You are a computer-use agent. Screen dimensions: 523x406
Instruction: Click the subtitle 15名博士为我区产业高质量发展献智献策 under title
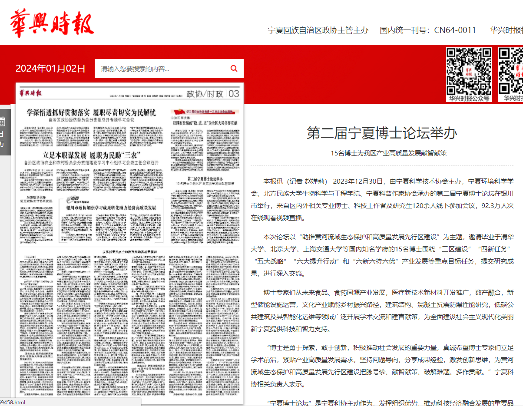(388, 153)
